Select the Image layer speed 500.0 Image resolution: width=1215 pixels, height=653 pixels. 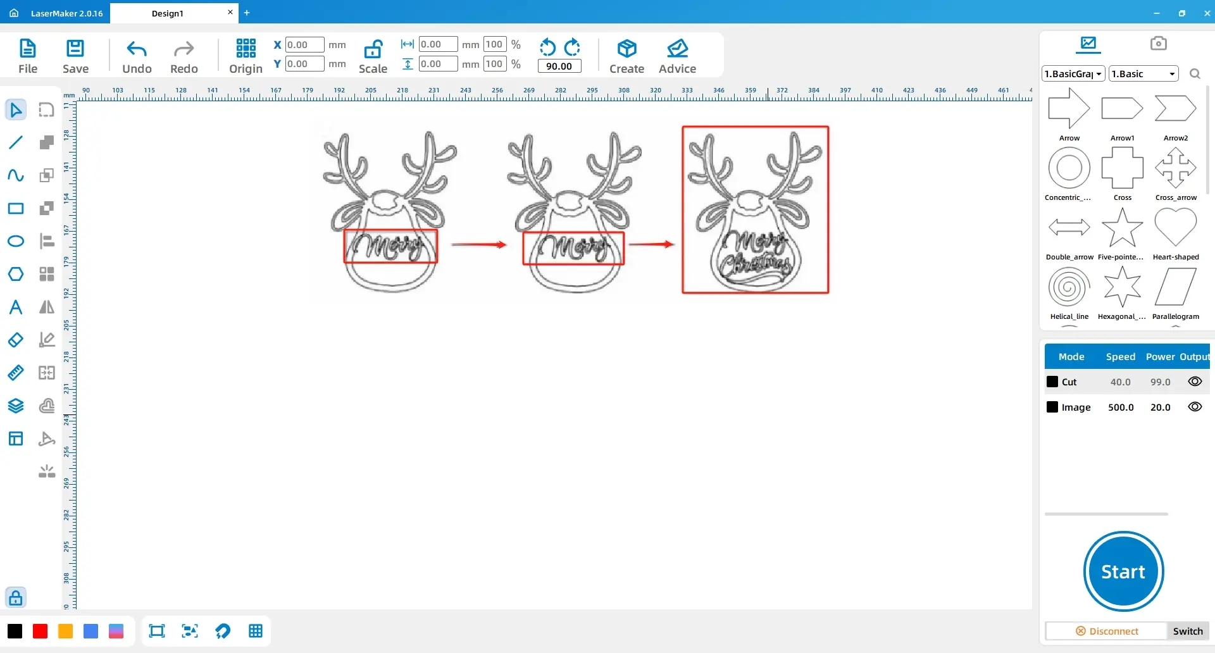click(x=1121, y=407)
